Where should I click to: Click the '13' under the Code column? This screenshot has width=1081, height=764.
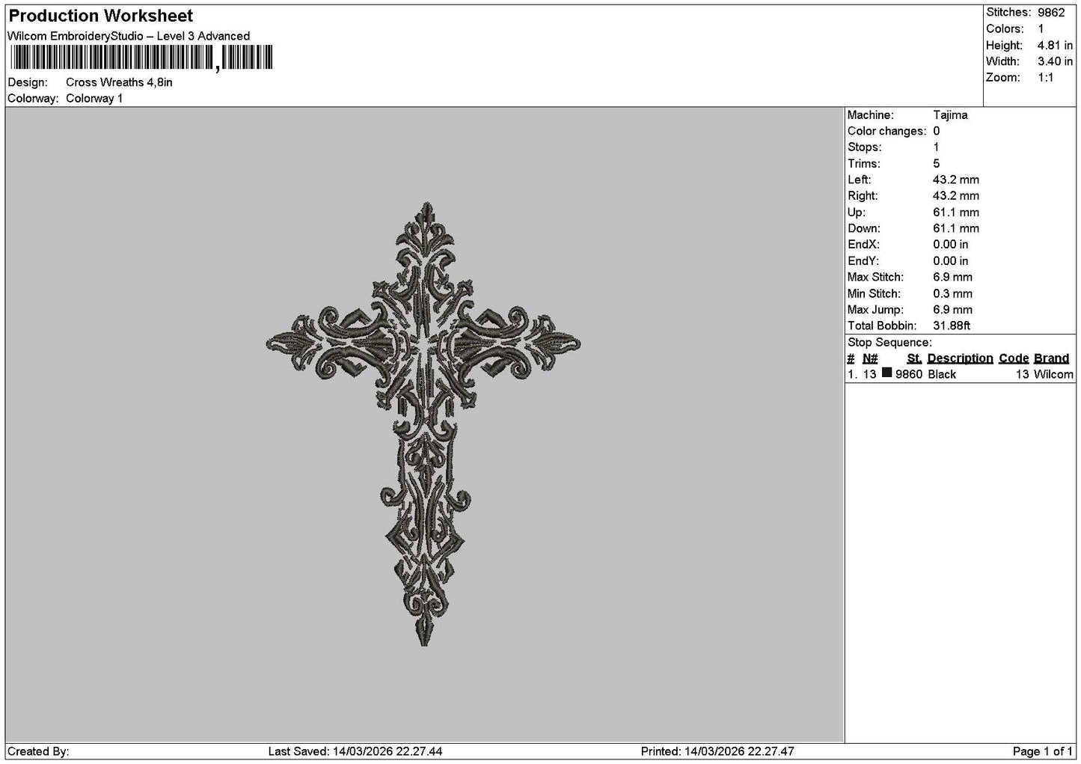click(1023, 375)
